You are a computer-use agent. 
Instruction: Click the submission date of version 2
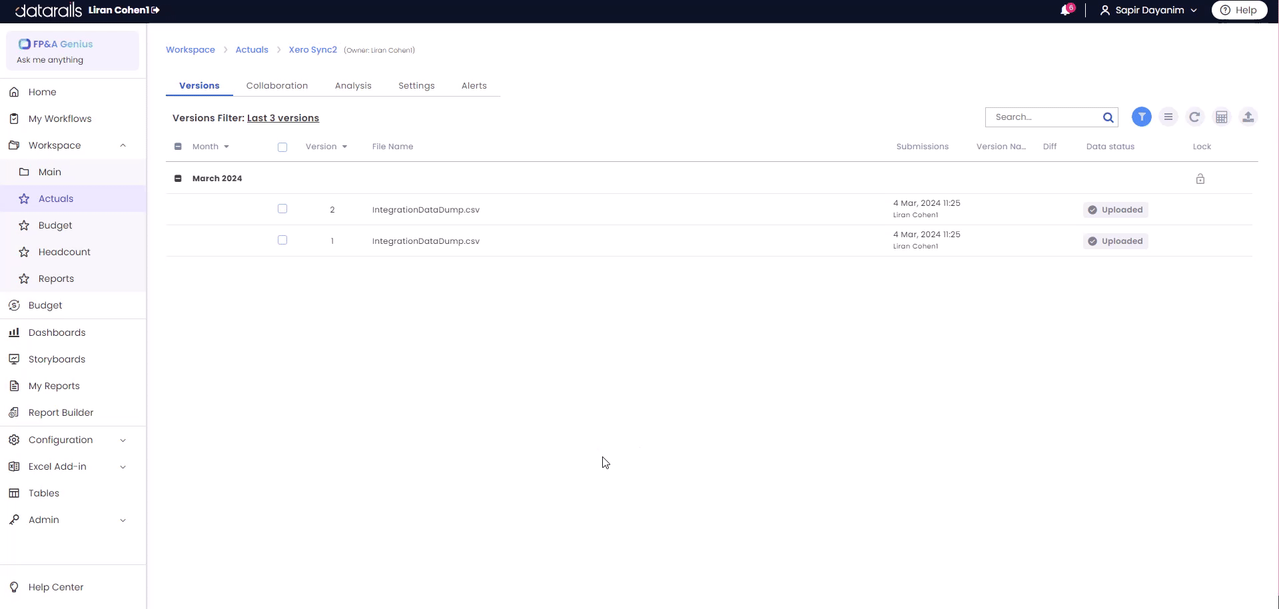[927, 203]
